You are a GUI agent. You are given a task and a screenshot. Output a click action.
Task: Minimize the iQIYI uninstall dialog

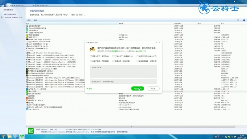157,42
